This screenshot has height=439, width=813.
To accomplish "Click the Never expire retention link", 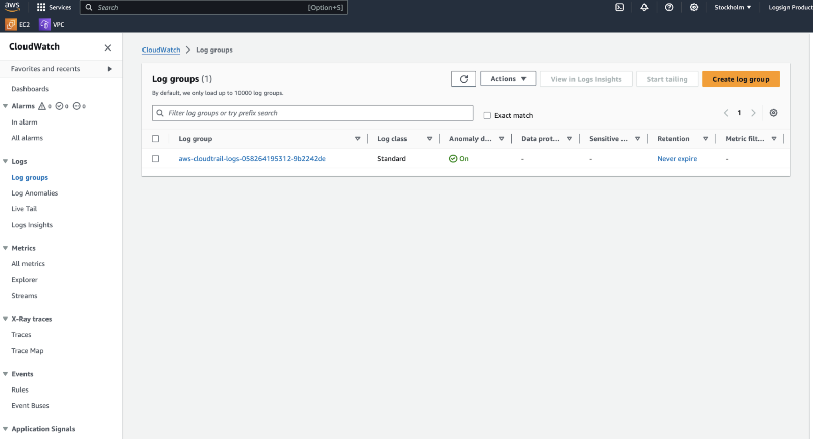I will point(677,159).
